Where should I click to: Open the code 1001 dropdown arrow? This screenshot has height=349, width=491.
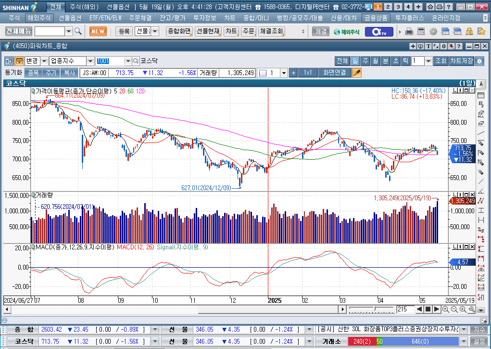(128, 61)
